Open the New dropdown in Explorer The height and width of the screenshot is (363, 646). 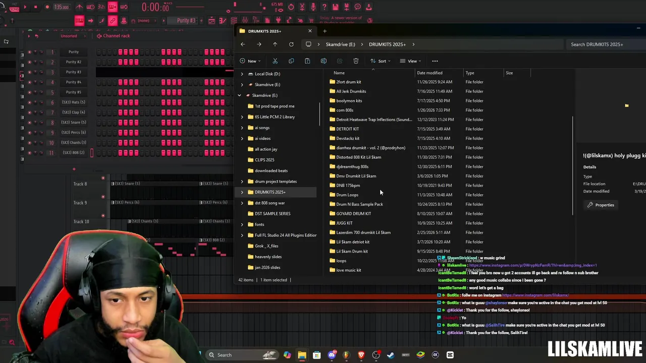coord(250,61)
